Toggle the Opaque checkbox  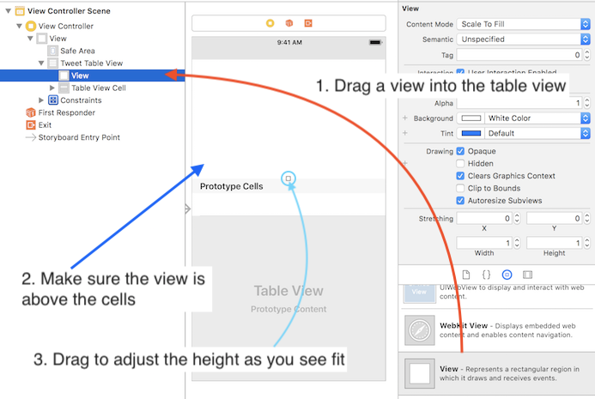pyautogui.click(x=460, y=151)
